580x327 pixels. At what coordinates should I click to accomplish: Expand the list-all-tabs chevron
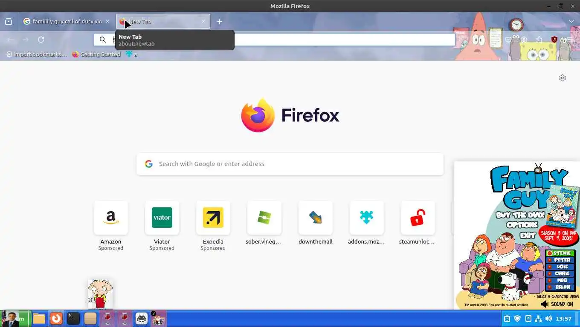point(571,21)
